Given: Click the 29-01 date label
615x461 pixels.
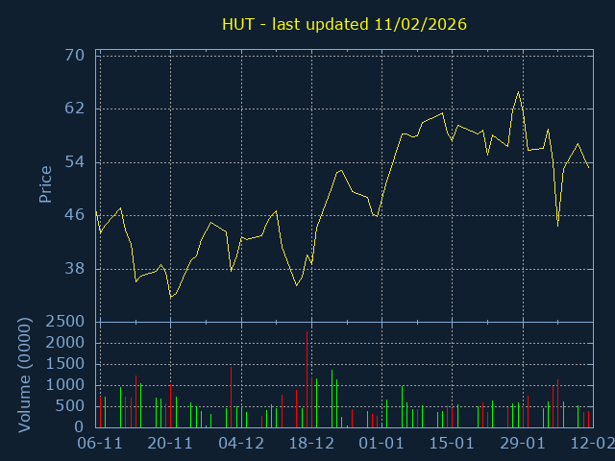Looking at the screenshot, I should 523,444.
